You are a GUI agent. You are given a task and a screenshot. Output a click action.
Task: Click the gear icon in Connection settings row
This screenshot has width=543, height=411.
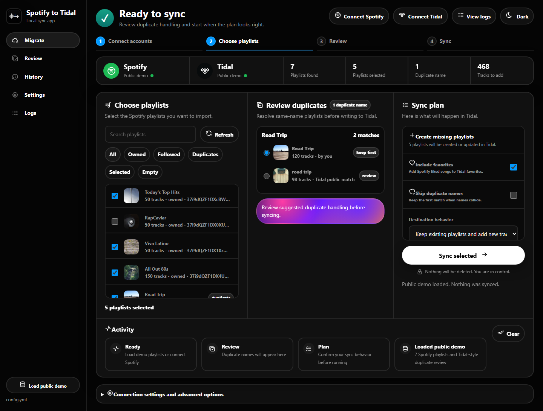110,393
